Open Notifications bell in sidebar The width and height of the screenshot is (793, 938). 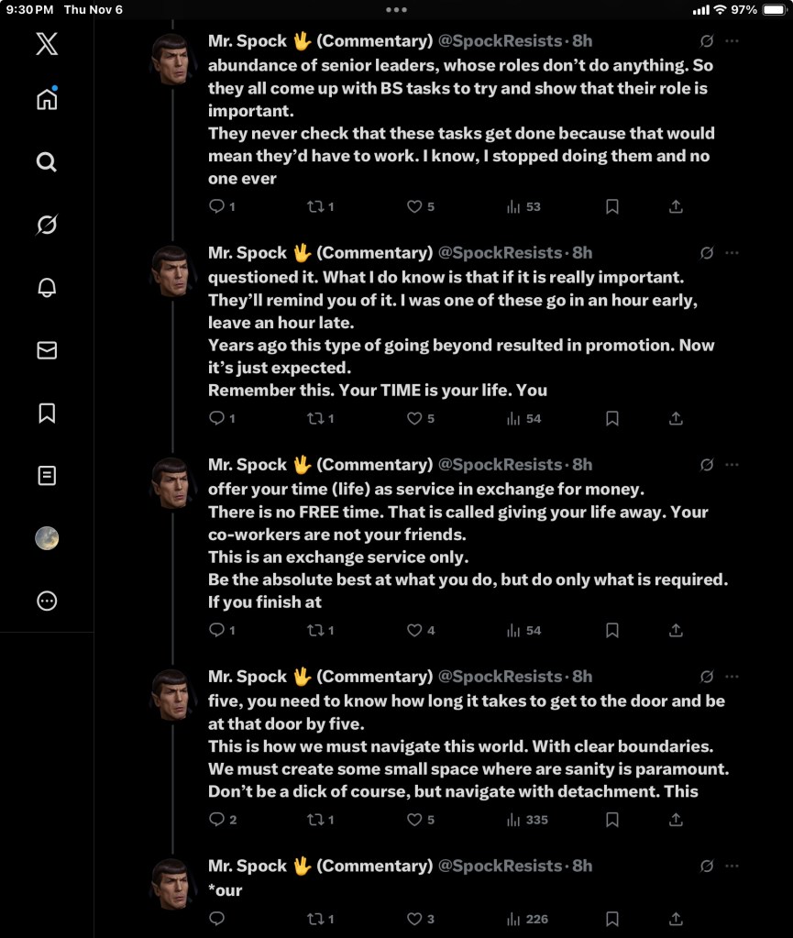tap(47, 288)
